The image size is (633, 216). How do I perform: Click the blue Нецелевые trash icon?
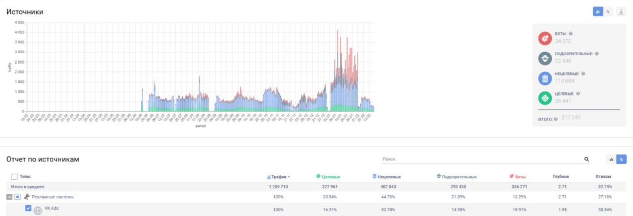545,78
